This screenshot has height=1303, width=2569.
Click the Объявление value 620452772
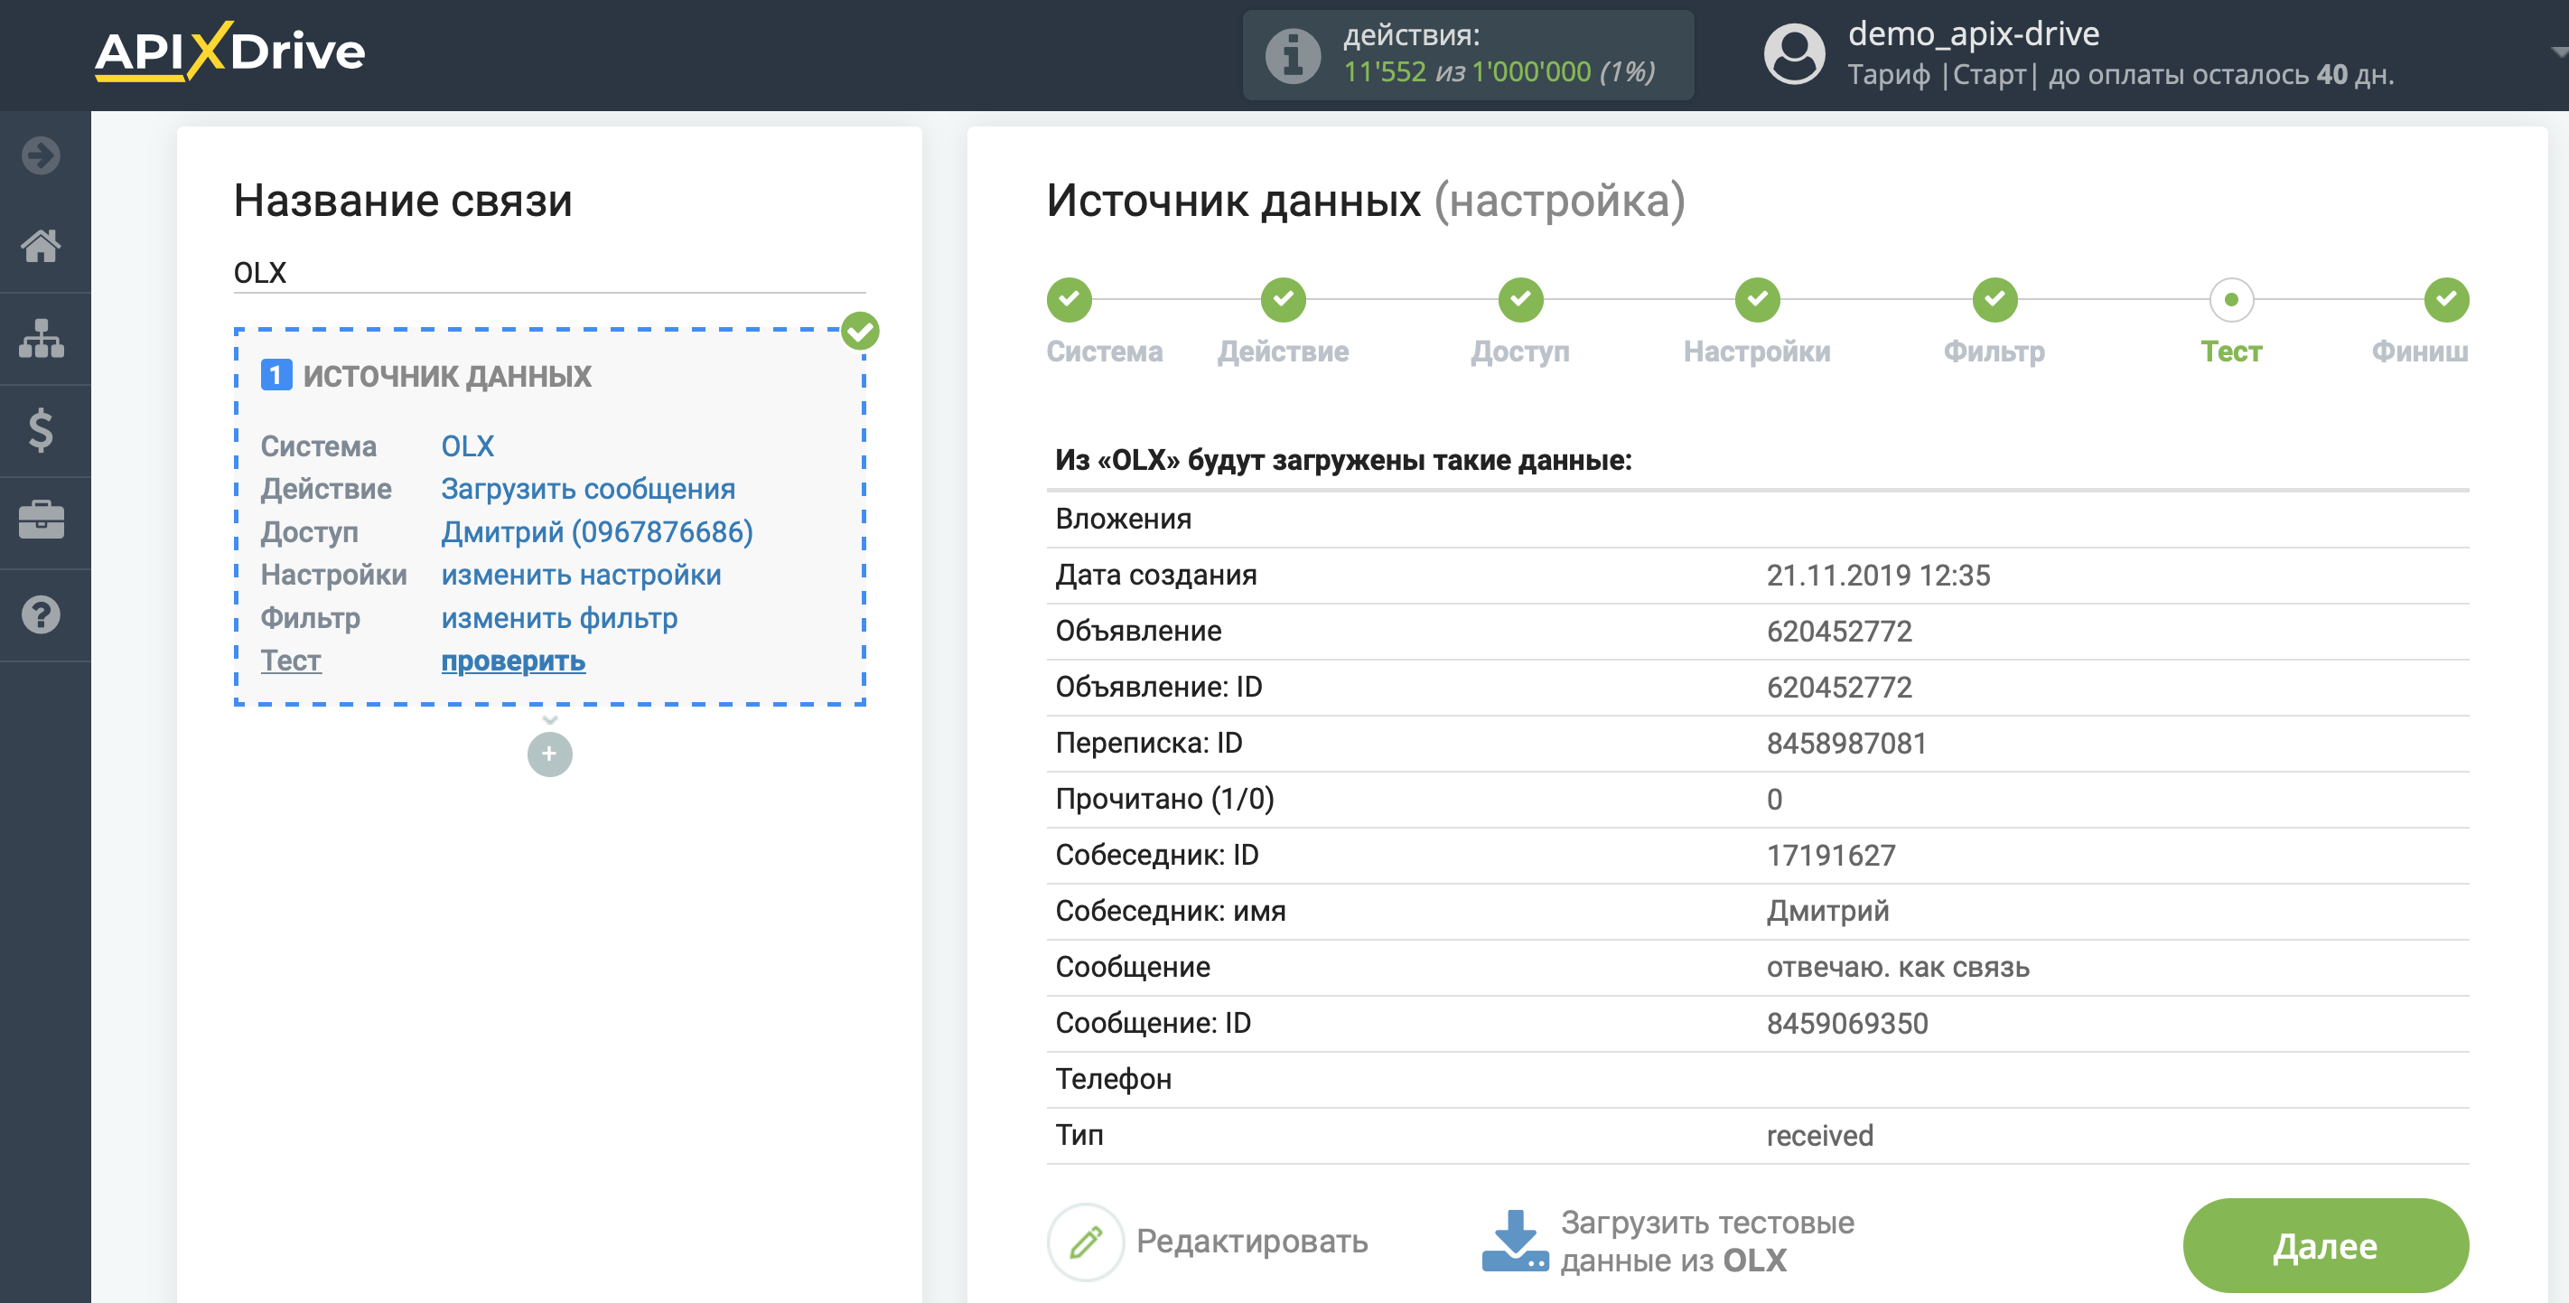[x=1839, y=632]
